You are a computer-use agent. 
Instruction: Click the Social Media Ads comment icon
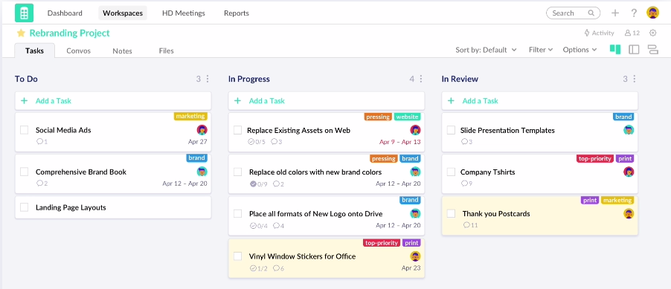(x=39, y=141)
